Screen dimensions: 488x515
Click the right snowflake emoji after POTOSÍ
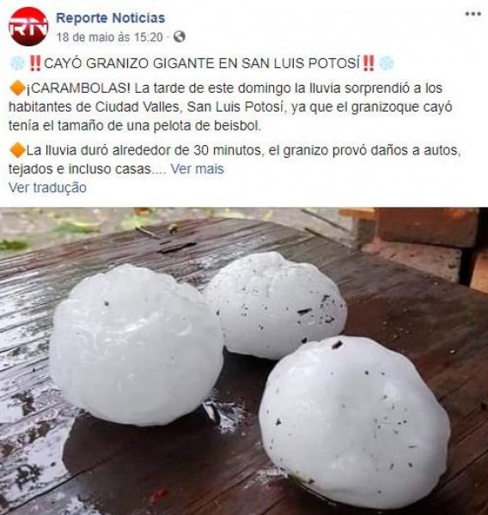(387, 63)
